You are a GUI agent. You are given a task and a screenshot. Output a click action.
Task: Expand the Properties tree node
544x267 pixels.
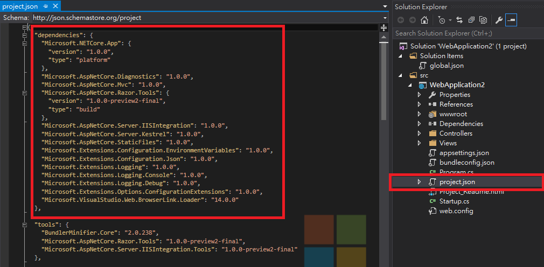(x=420, y=95)
